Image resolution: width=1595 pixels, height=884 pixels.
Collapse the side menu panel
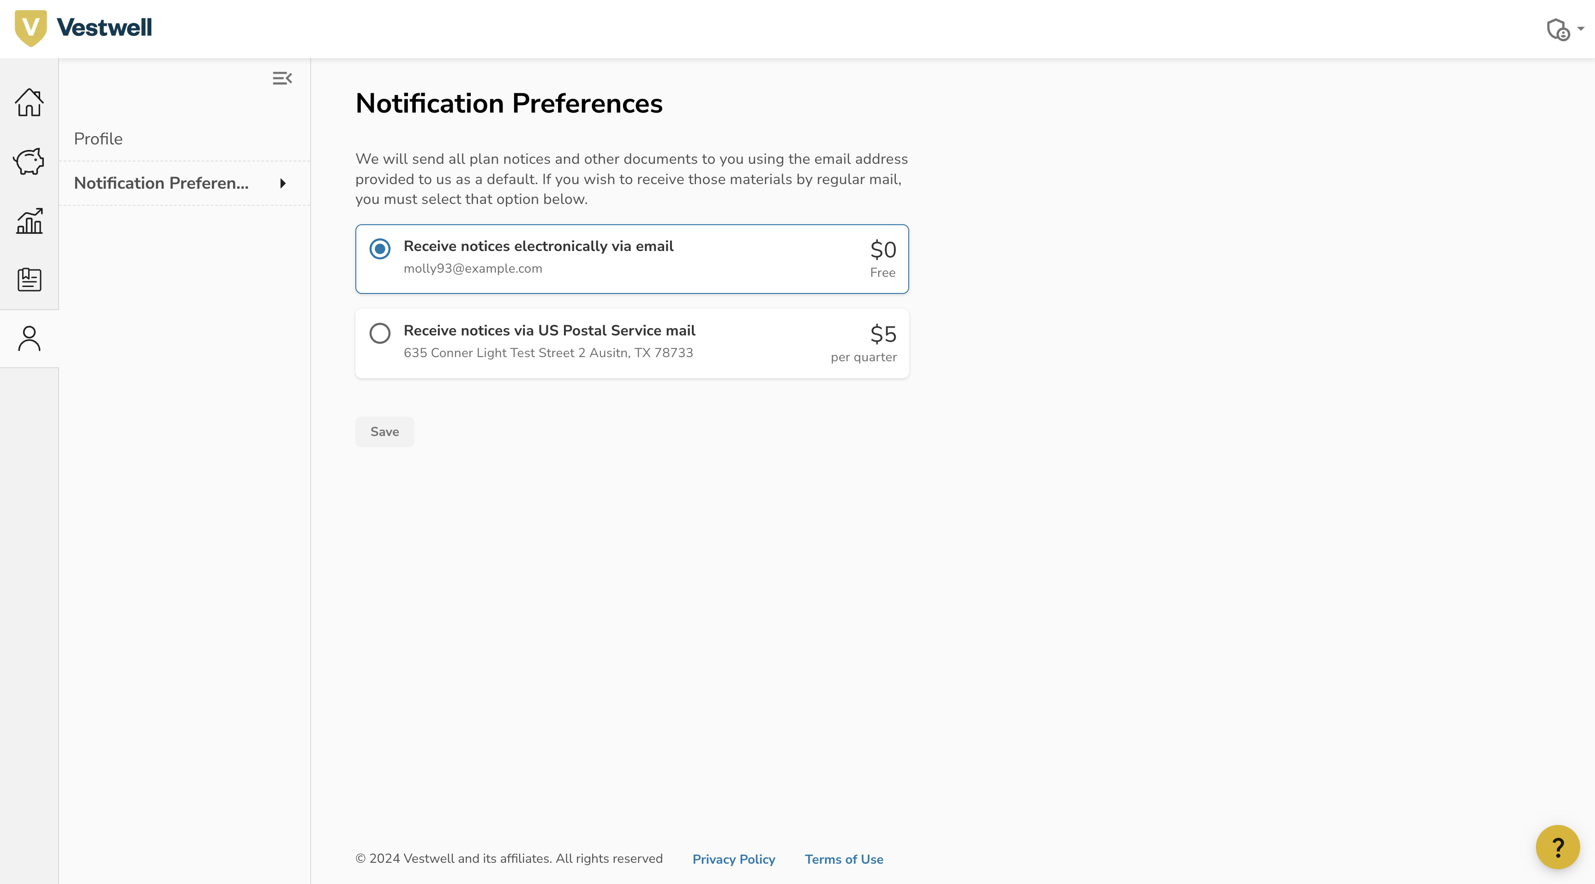click(282, 78)
